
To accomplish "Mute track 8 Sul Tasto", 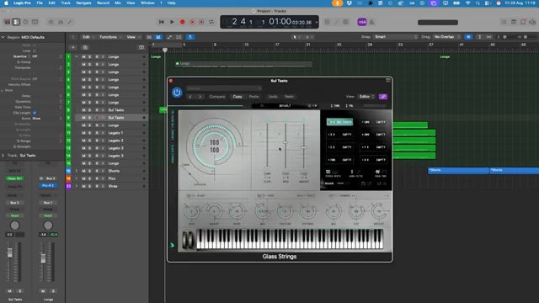I will tap(83, 110).
